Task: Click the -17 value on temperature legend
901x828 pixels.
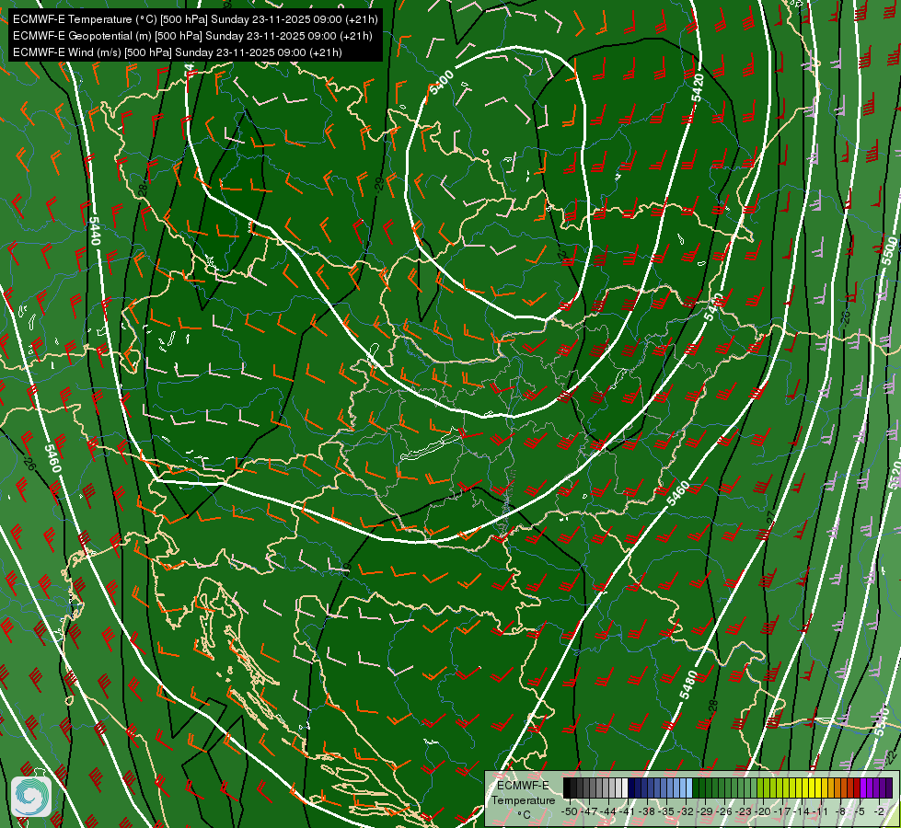Action: (782, 811)
